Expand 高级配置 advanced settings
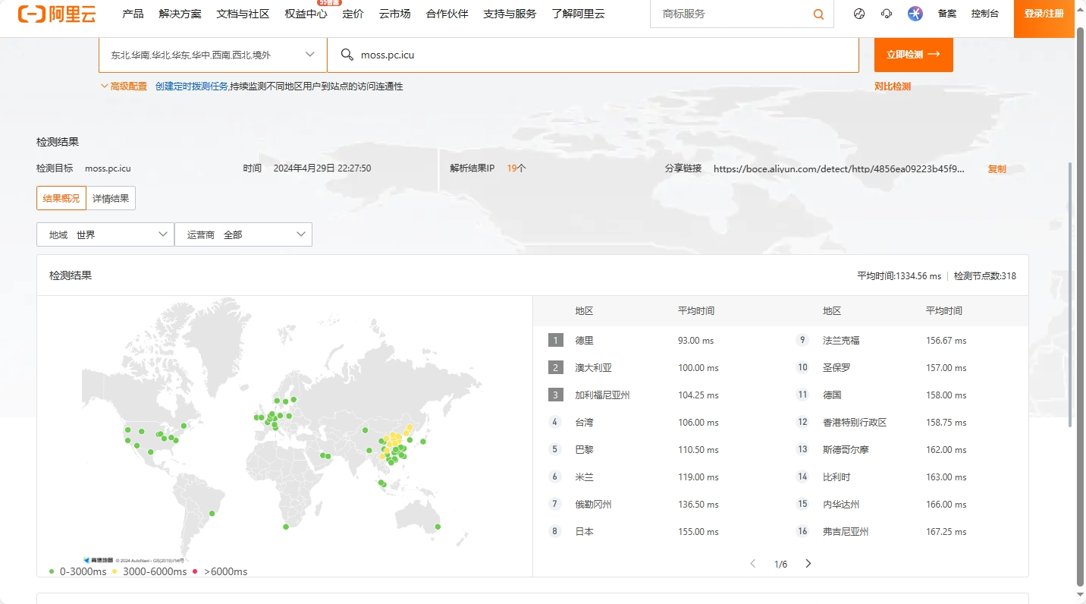The width and height of the screenshot is (1086, 604). tap(124, 87)
